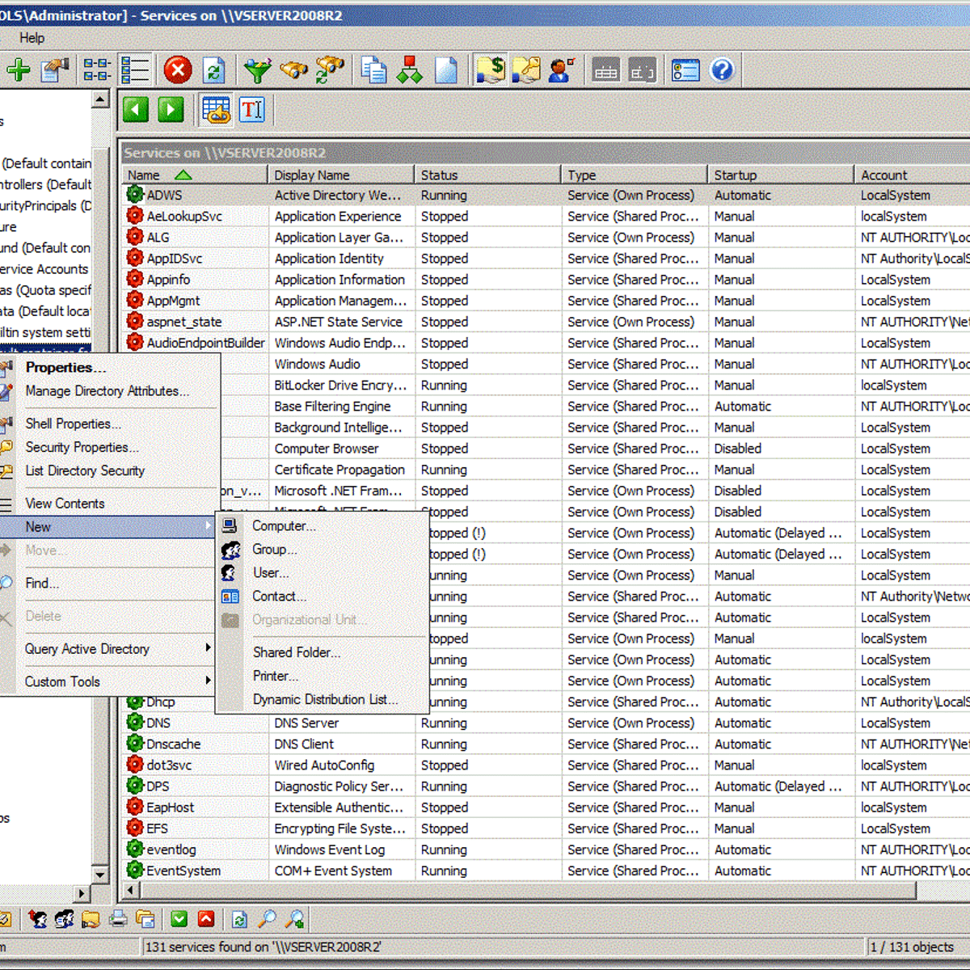The width and height of the screenshot is (970, 970).
Task: Select the DNS service row
Action: point(546,723)
